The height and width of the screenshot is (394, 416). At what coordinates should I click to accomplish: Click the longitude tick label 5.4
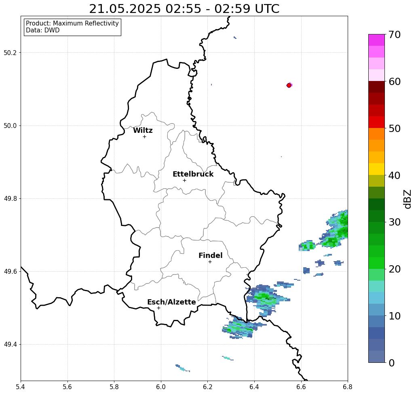click(21, 387)
